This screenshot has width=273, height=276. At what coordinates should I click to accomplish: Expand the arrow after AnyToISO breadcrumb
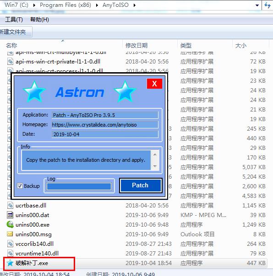135,5
